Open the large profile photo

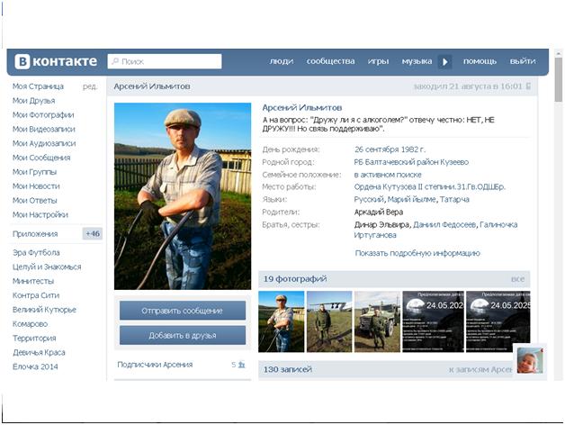[x=183, y=196]
